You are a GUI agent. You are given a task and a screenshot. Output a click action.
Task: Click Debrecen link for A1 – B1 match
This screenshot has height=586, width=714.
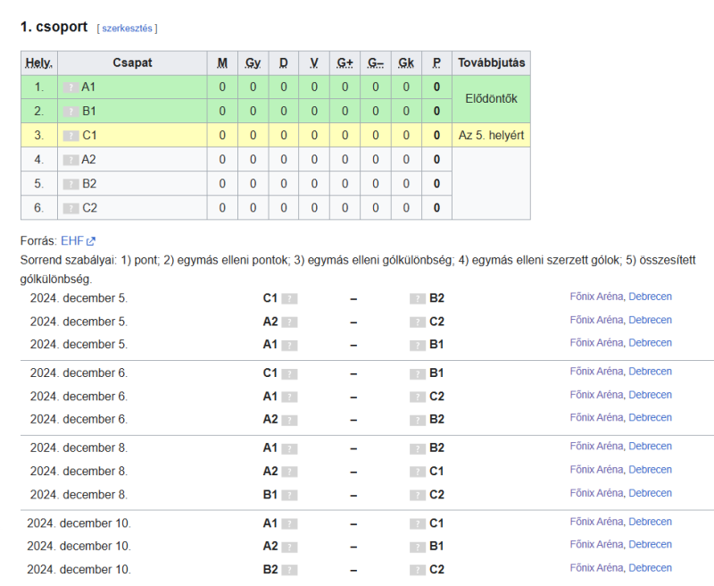[x=651, y=343]
